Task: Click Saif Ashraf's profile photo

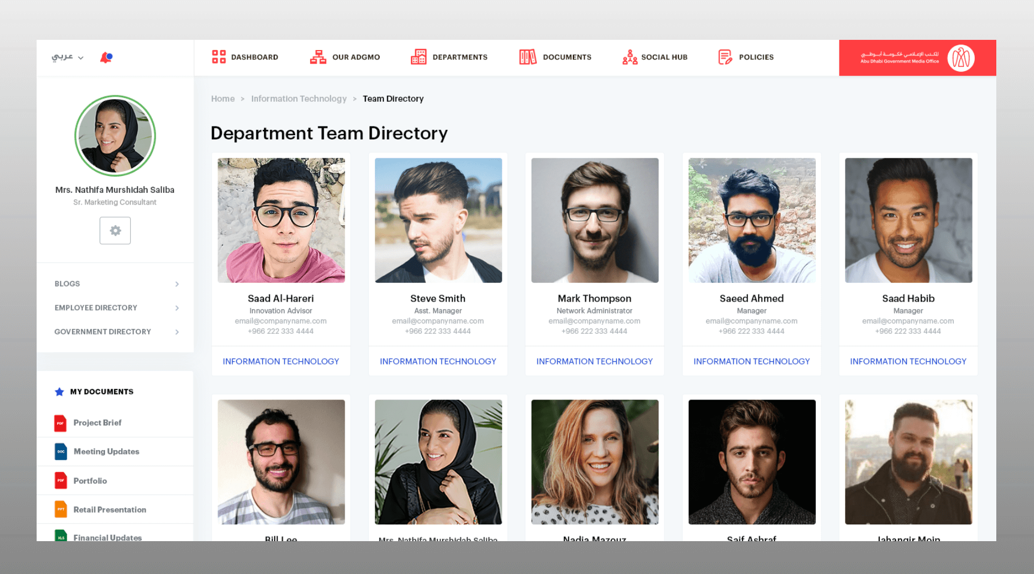Action: pos(752,462)
